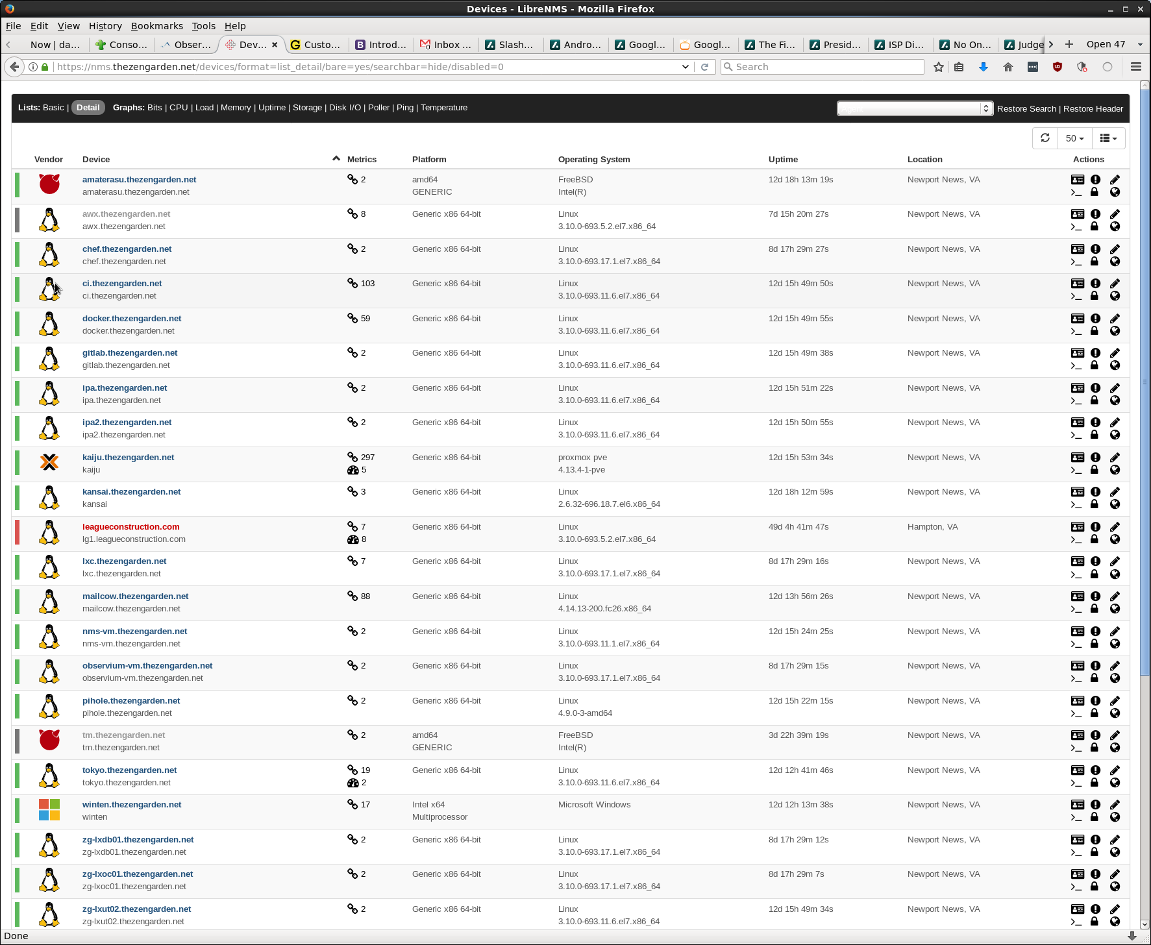Open the column visibility list dropdown
The width and height of the screenshot is (1151, 945).
pyautogui.click(x=1109, y=138)
